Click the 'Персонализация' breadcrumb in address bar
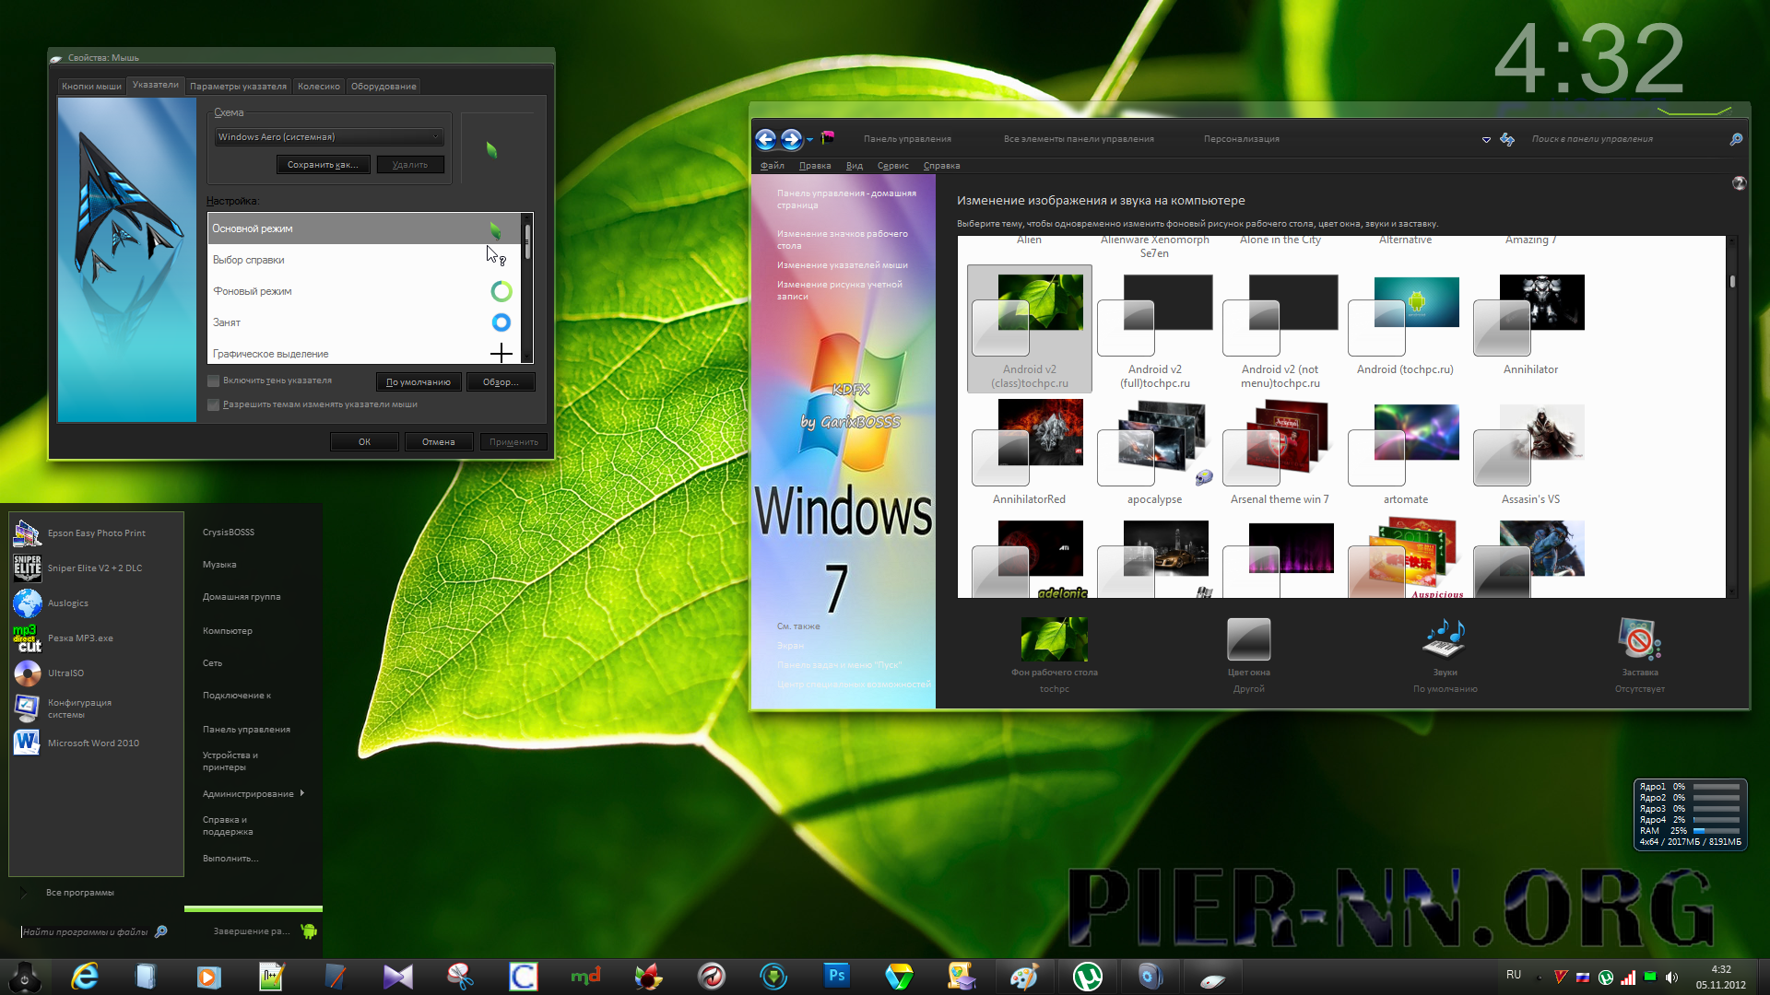This screenshot has height=995, width=1770. pos(1241,139)
